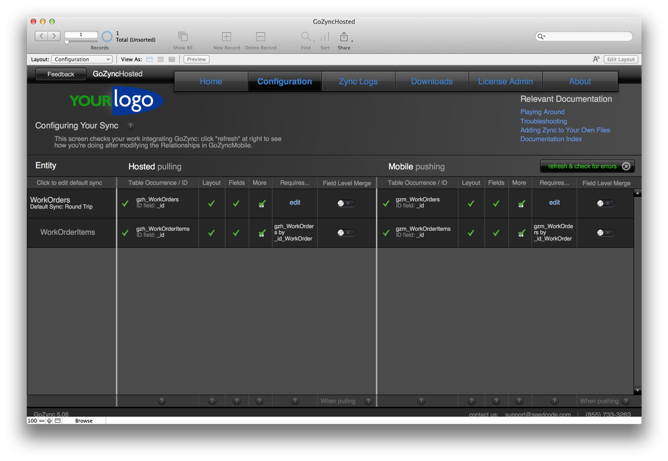Open help next to When pushing

[626, 401]
